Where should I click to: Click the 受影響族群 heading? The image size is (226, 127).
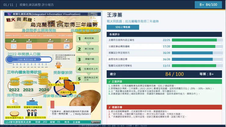63,73
